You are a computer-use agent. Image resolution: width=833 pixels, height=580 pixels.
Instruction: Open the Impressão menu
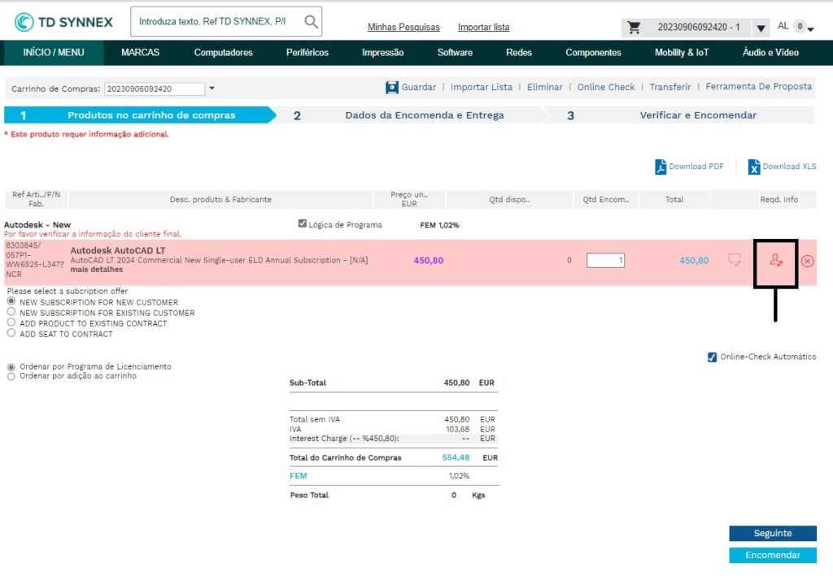(x=383, y=53)
